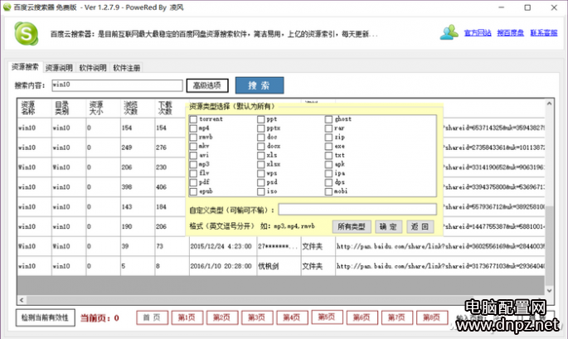Enable the mp3 checkbox

[x=193, y=164]
